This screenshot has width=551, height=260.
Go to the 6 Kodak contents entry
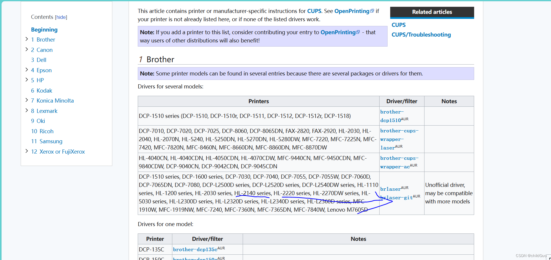[42, 90]
